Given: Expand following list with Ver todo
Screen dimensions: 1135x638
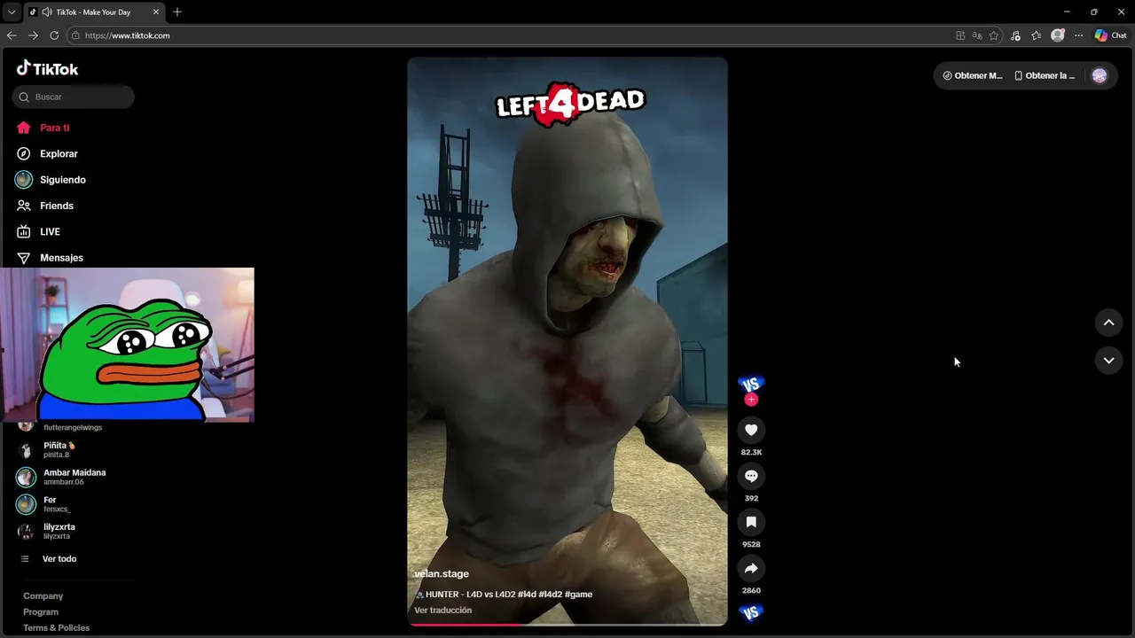Looking at the screenshot, I should 49,559.
